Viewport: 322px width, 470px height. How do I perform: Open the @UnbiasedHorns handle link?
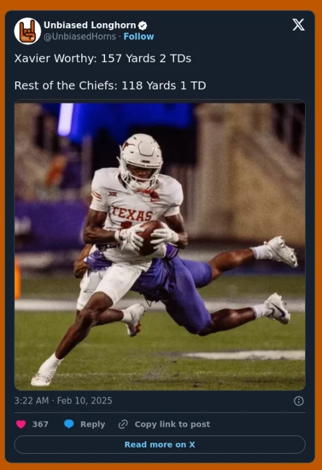(80, 36)
